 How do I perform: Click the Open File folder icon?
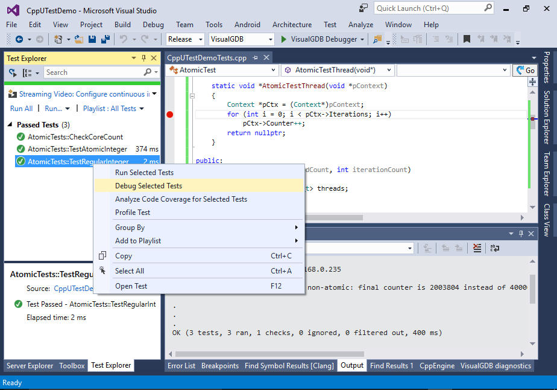pos(78,39)
